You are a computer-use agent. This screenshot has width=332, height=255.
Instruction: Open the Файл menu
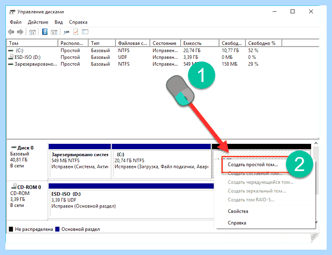16,22
